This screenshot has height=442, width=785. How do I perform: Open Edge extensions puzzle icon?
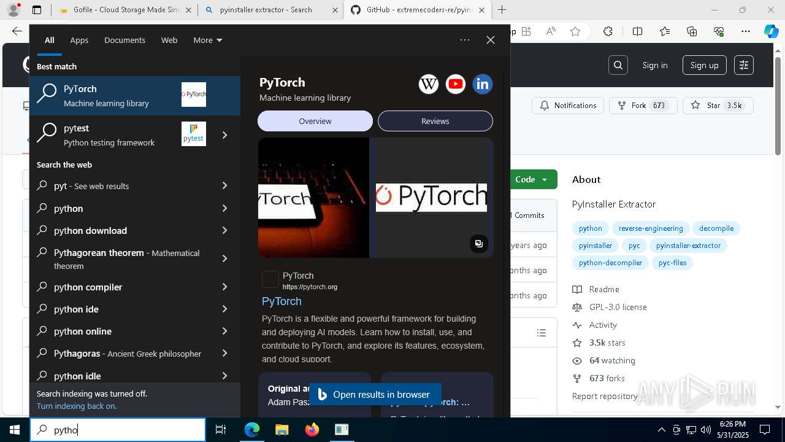[608, 31]
